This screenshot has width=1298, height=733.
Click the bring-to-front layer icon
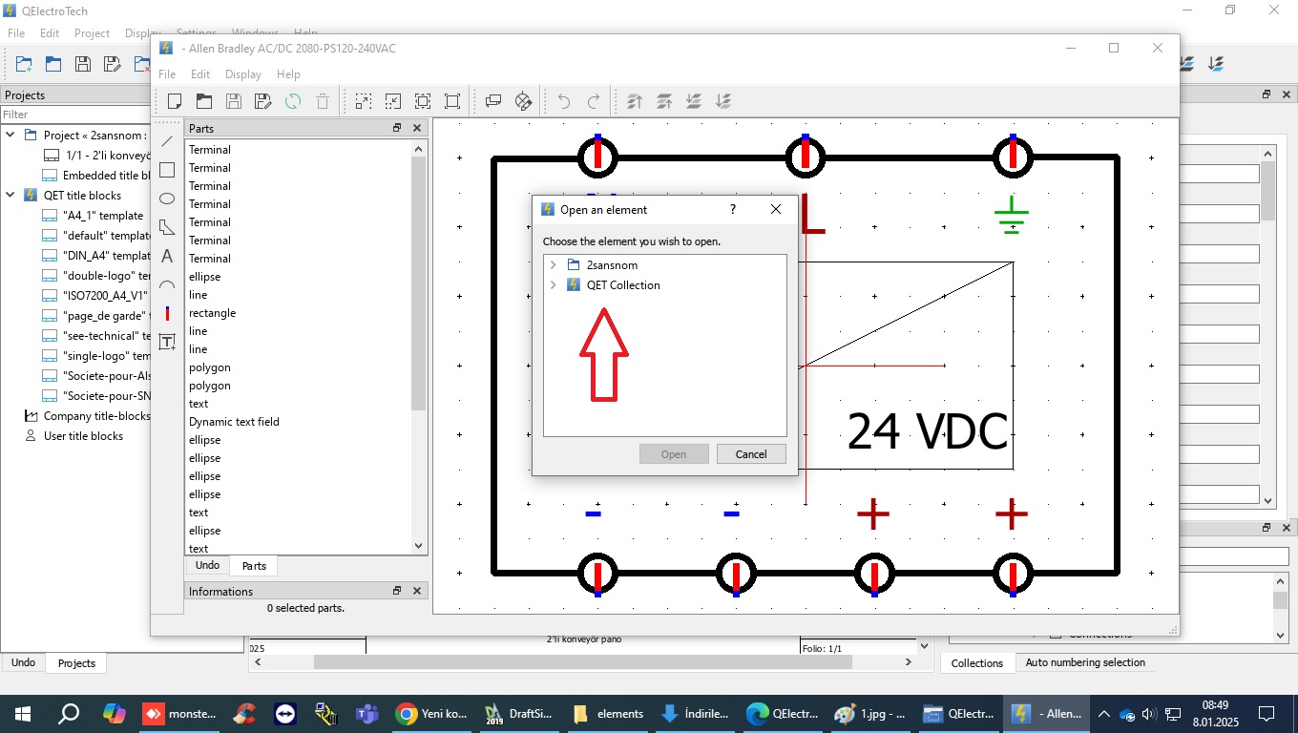point(634,101)
